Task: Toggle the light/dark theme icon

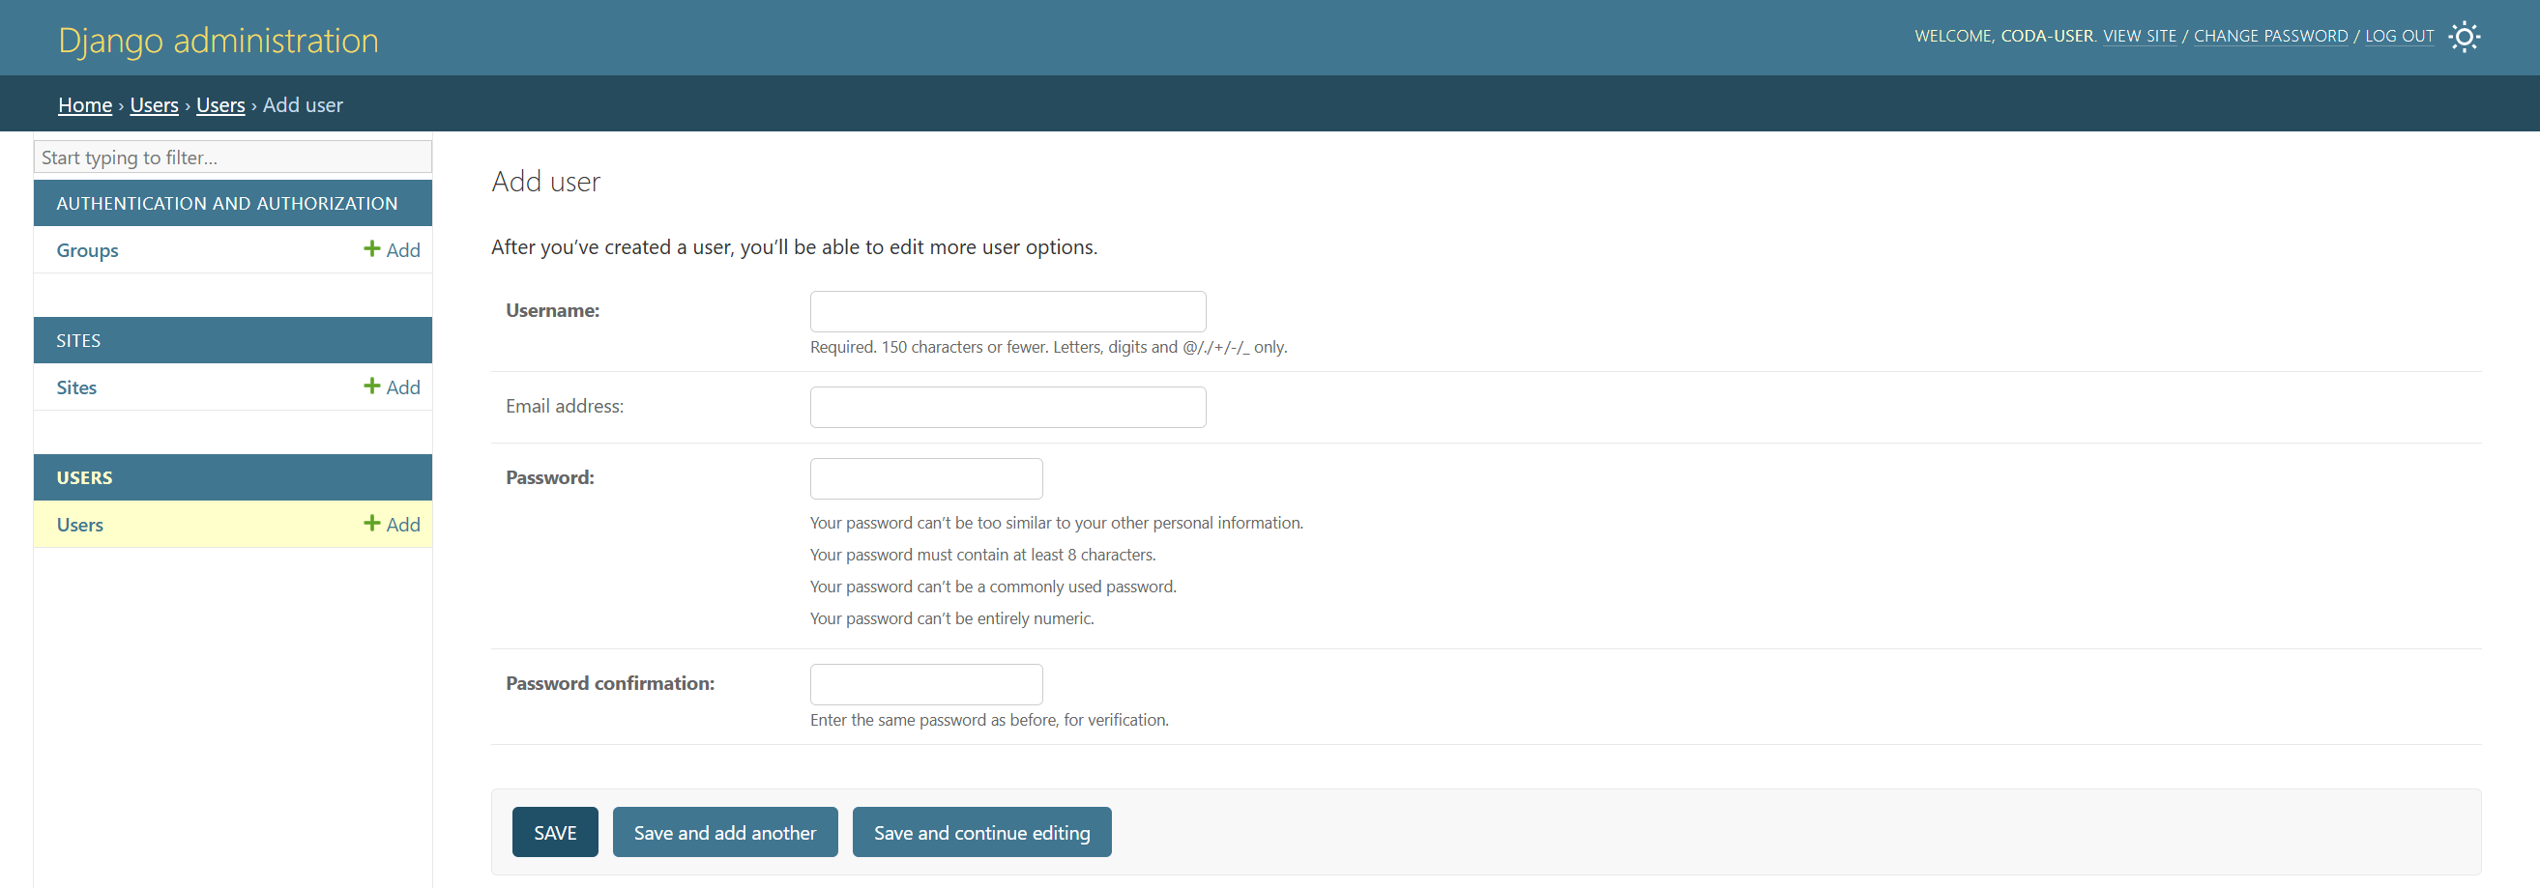Action: coord(2463,37)
